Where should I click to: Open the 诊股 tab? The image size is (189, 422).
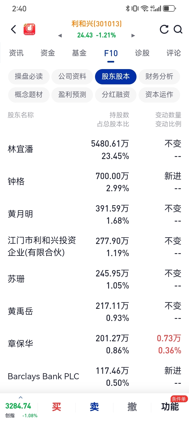142,53
